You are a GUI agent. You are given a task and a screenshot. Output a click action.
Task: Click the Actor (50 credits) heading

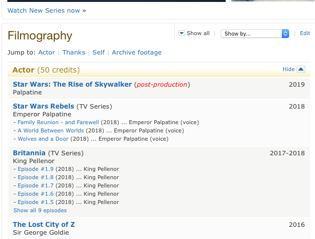pos(46,70)
